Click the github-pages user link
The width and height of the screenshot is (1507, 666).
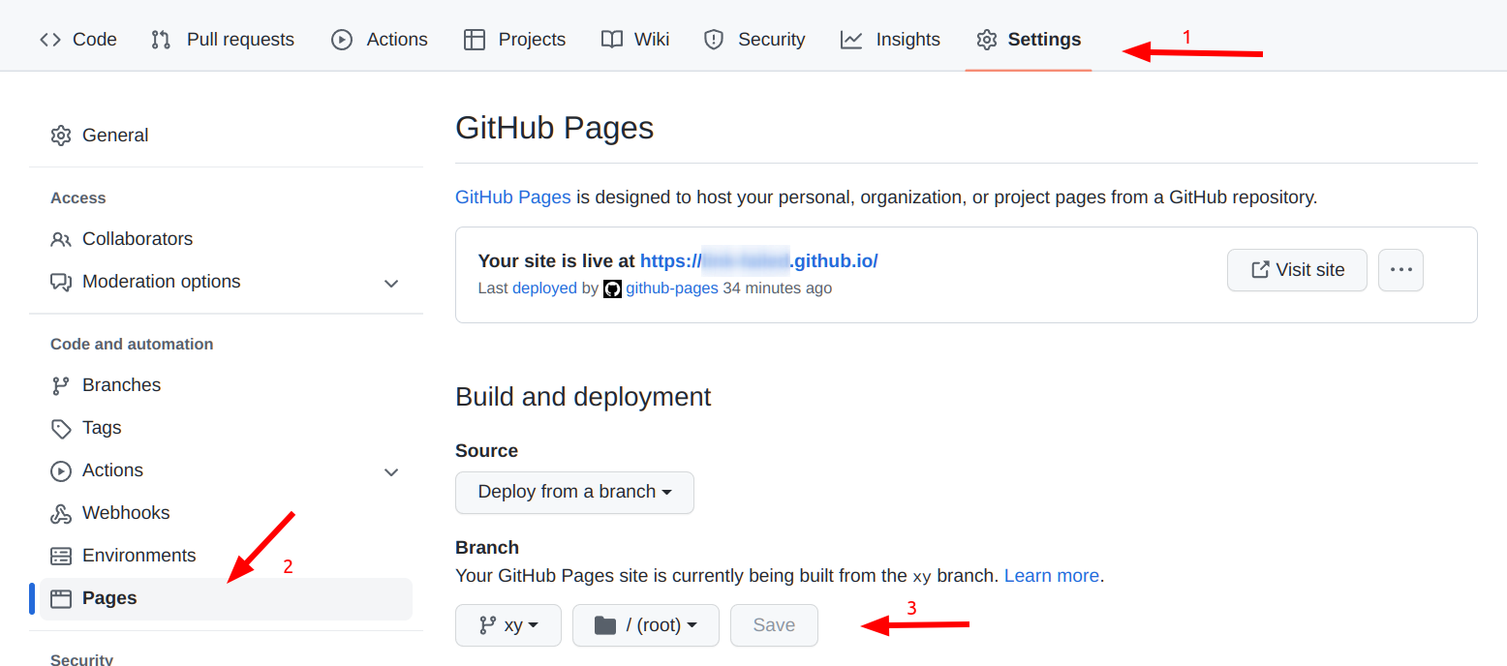[x=672, y=288]
